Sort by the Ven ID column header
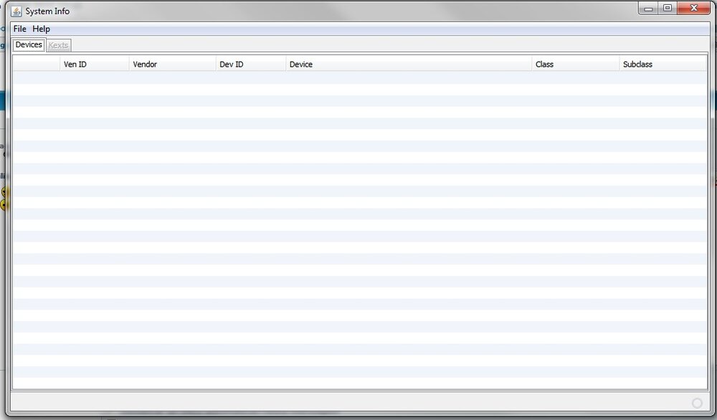 coord(94,65)
